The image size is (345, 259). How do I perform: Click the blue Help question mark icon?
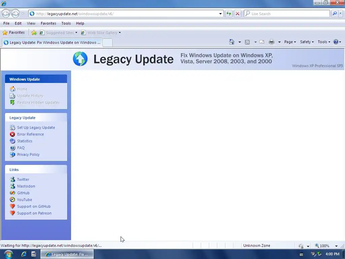[x=336, y=42]
